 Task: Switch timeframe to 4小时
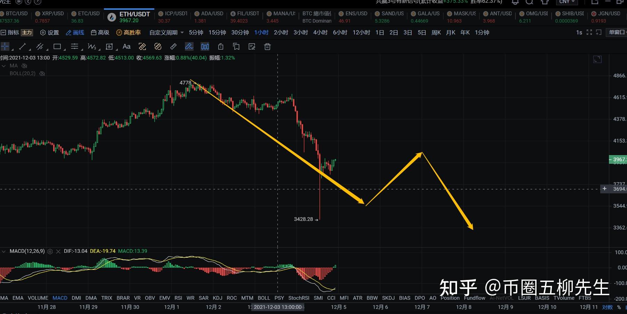pyautogui.click(x=320, y=32)
